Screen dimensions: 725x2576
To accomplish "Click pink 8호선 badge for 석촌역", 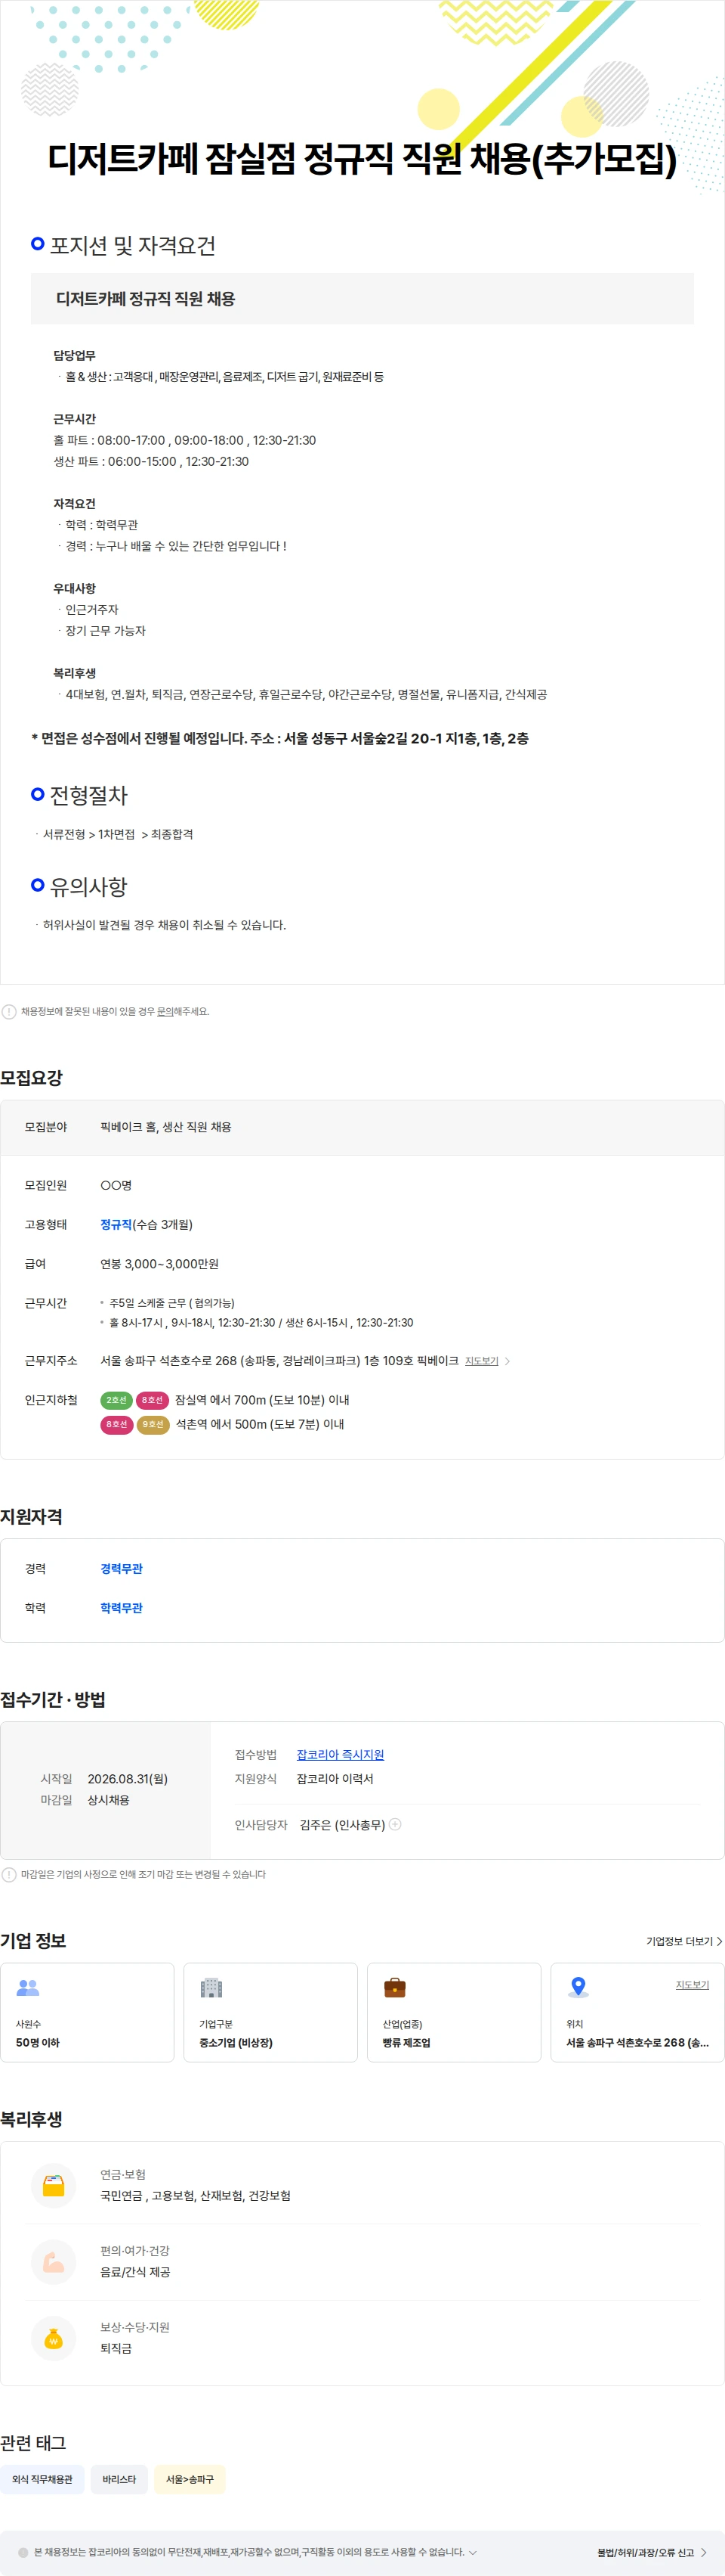I will point(117,1424).
